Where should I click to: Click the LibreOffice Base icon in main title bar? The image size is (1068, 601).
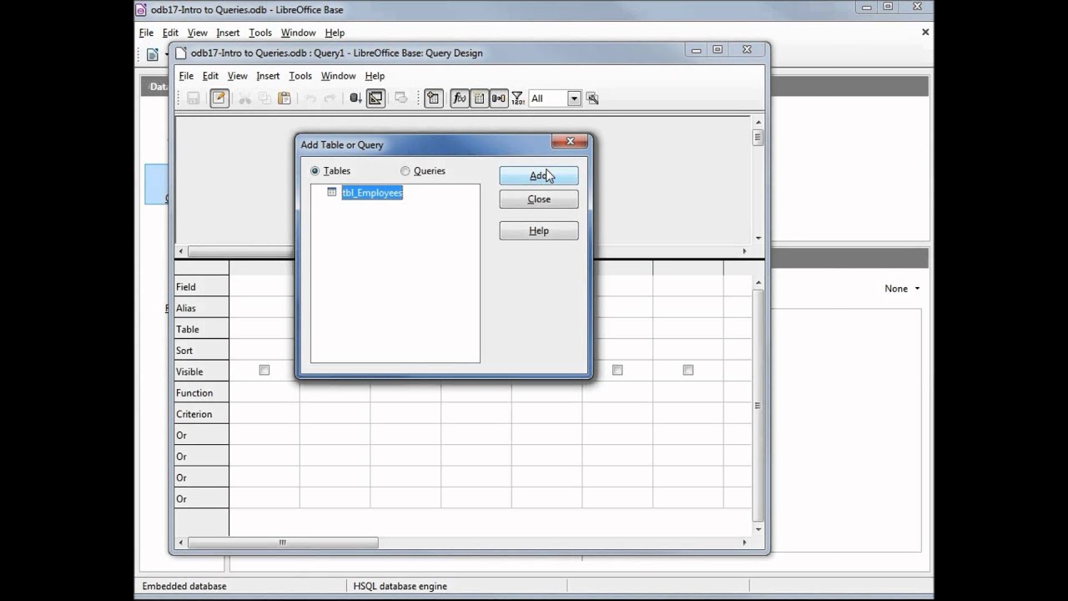[x=141, y=9]
